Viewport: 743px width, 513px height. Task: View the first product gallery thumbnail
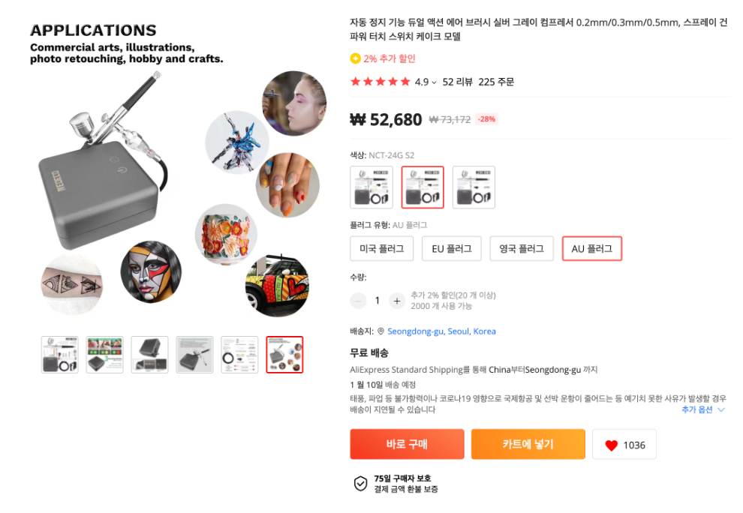(60, 355)
